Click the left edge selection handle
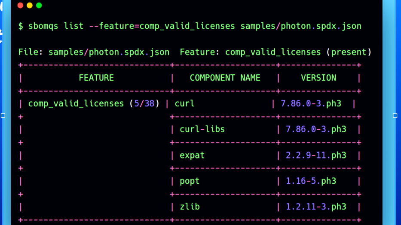This screenshot has width=401, height=225. (x=3, y=116)
